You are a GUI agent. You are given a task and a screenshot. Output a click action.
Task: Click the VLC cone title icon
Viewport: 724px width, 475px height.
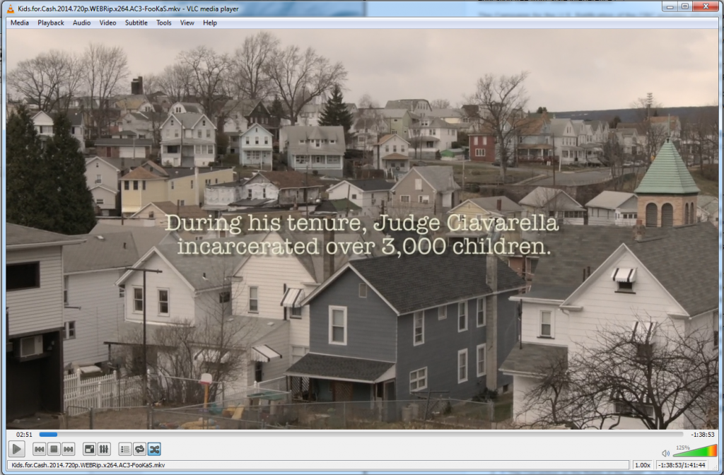click(11, 8)
